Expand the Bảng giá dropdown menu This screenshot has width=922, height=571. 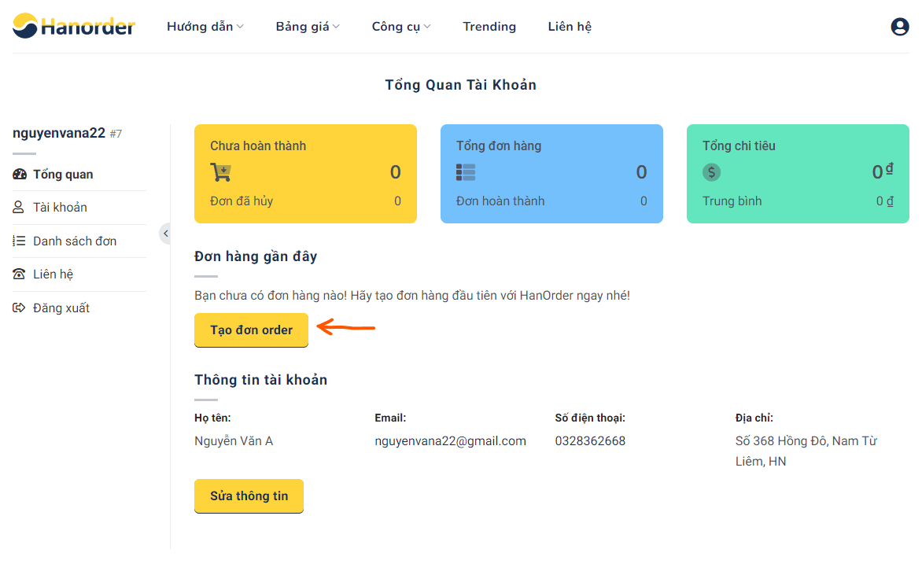(x=307, y=27)
